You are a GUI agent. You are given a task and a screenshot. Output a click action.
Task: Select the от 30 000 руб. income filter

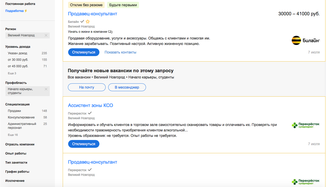(18, 60)
